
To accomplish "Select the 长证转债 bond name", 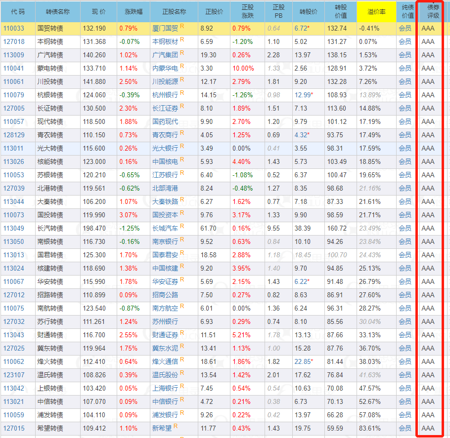I will tap(50, 108).
